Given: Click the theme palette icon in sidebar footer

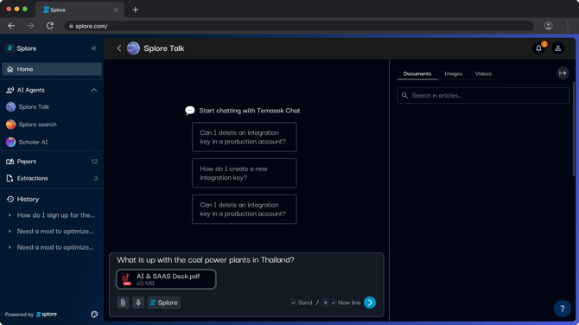Looking at the screenshot, I should [94, 315].
